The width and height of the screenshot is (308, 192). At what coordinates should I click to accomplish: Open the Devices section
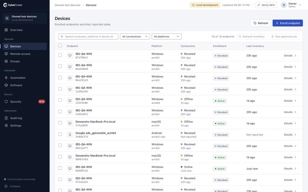pos(25,46)
